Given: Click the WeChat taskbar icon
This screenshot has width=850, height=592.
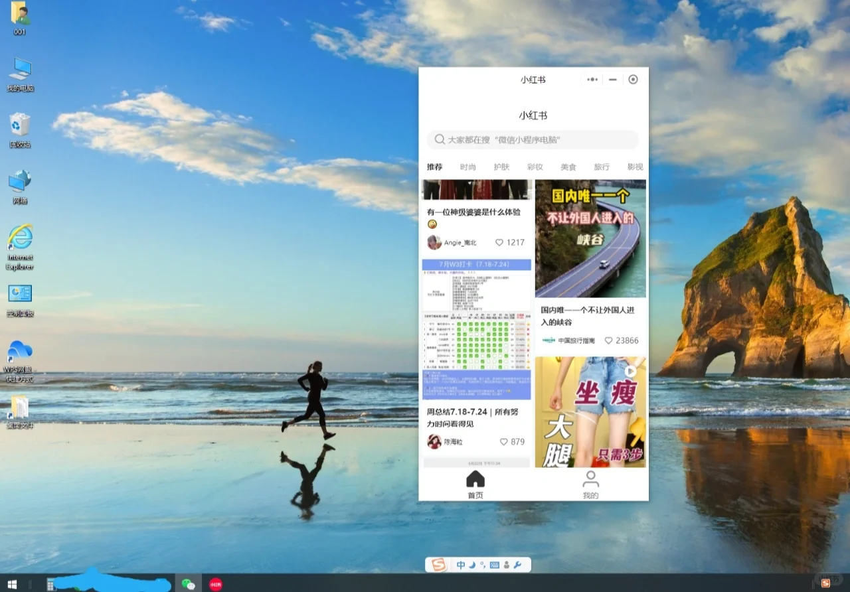Looking at the screenshot, I should [x=189, y=584].
